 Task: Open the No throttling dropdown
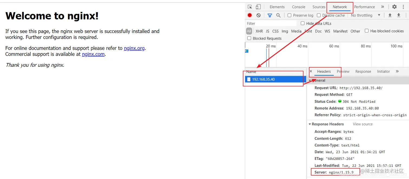point(366,15)
